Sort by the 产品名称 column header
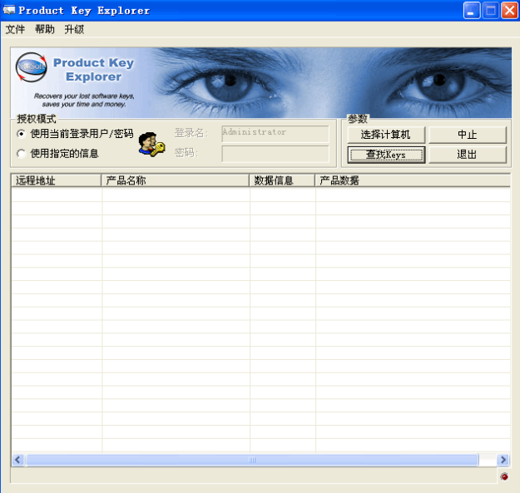This screenshot has width=520, height=493. click(175, 180)
